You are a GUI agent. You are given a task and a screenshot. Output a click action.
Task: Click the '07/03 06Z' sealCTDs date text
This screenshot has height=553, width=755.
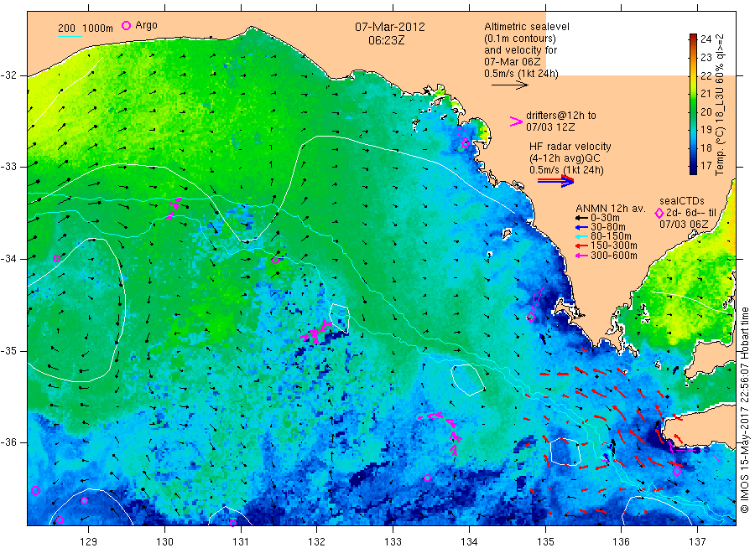click(684, 225)
